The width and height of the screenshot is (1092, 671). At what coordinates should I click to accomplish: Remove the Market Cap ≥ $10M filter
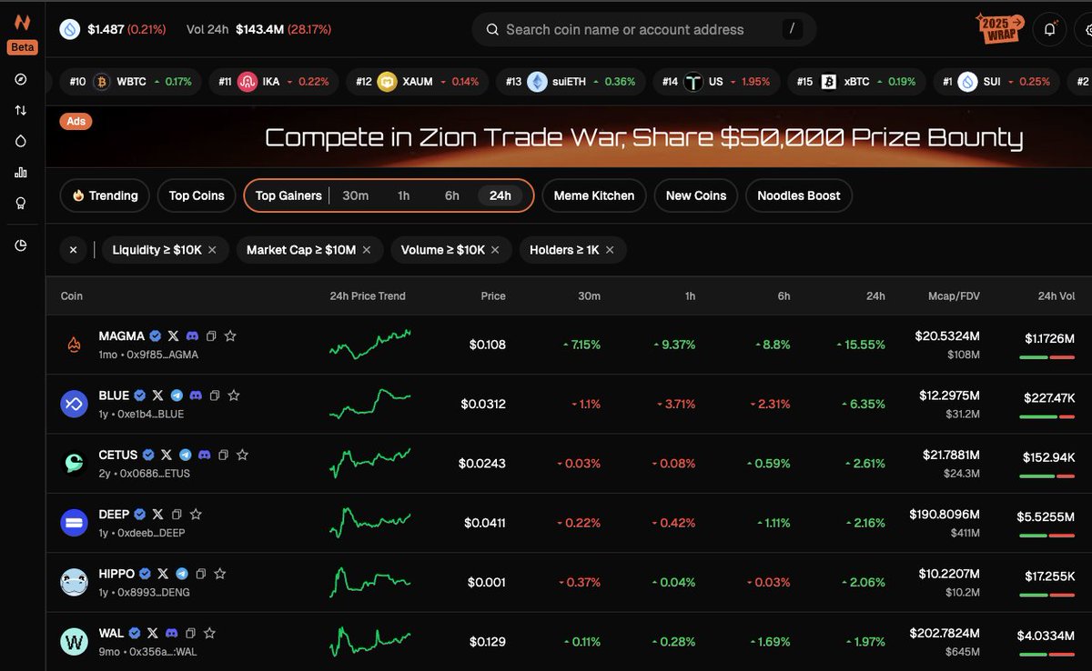click(x=367, y=249)
